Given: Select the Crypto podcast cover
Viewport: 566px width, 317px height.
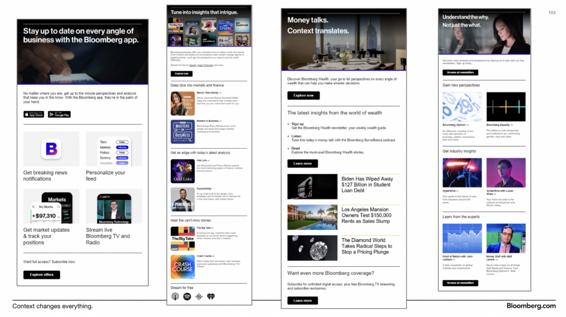Looking at the screenshot, I should pos(226,26).
